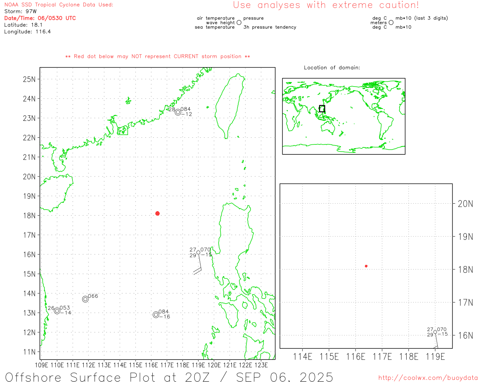Click the 'wave height' legend label

pyautogui.click(x=220, y=23)
